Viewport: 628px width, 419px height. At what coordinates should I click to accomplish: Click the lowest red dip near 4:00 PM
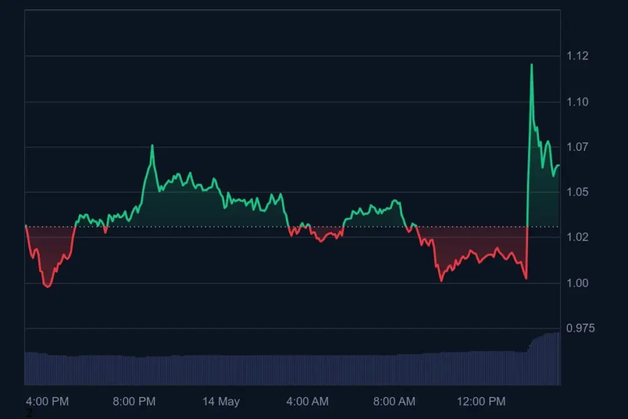click(48, 286)
